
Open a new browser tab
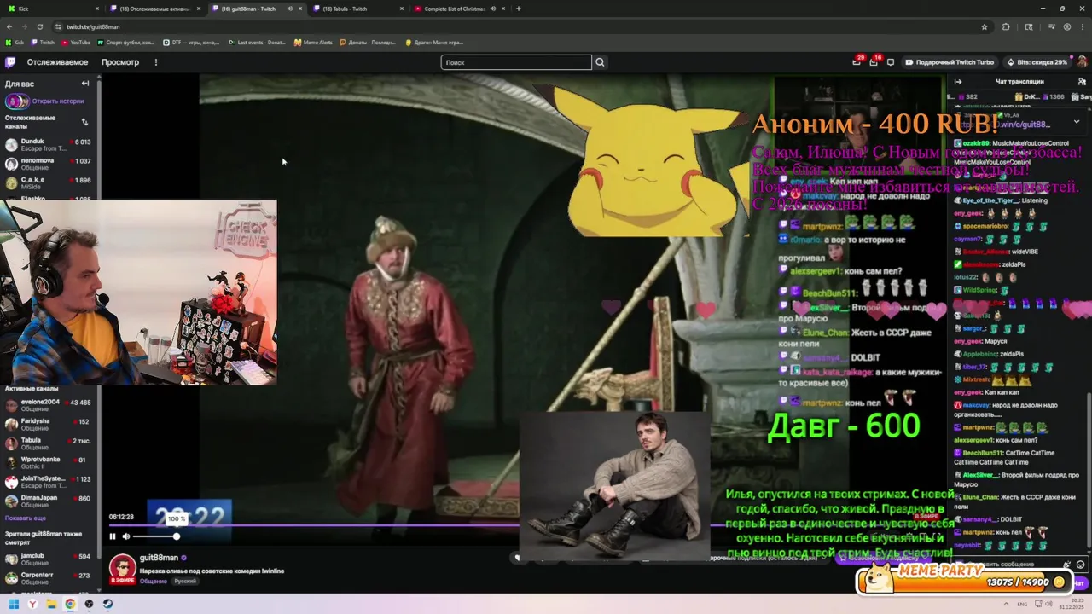click(x=518, y=9)
